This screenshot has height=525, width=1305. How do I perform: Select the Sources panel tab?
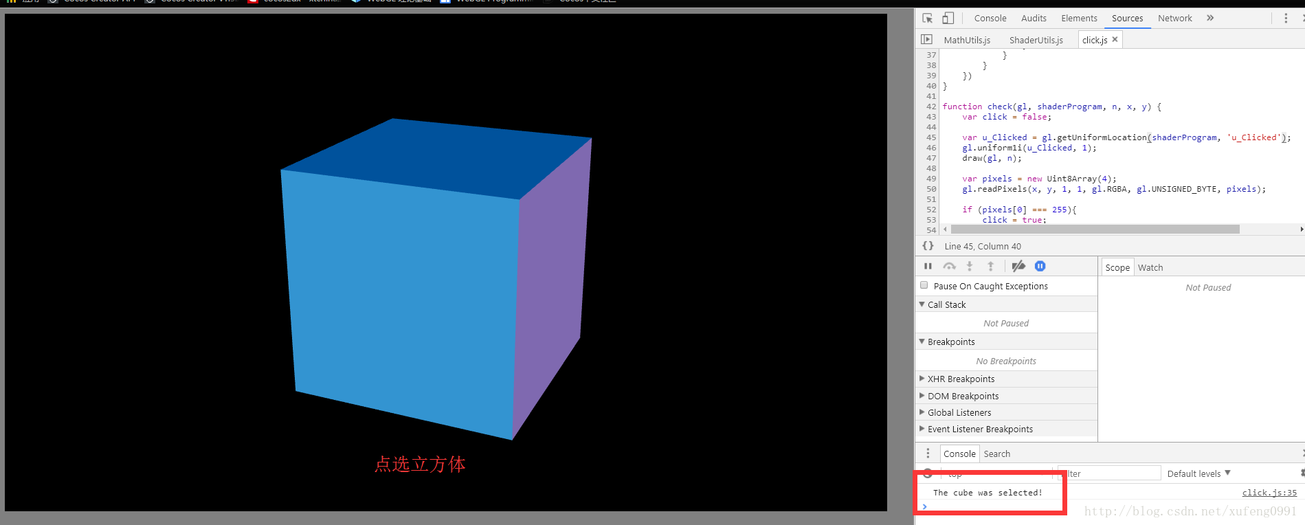[x=1127, y=19]
